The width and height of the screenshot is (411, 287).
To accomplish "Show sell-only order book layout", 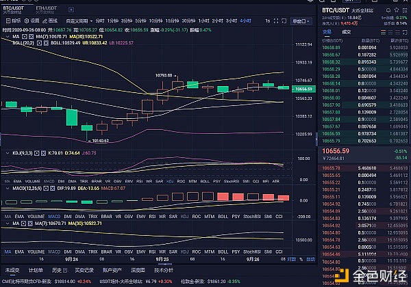I will click(x=397, y=32).
